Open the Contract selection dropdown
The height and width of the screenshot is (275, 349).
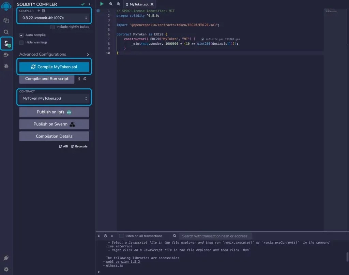54,98
